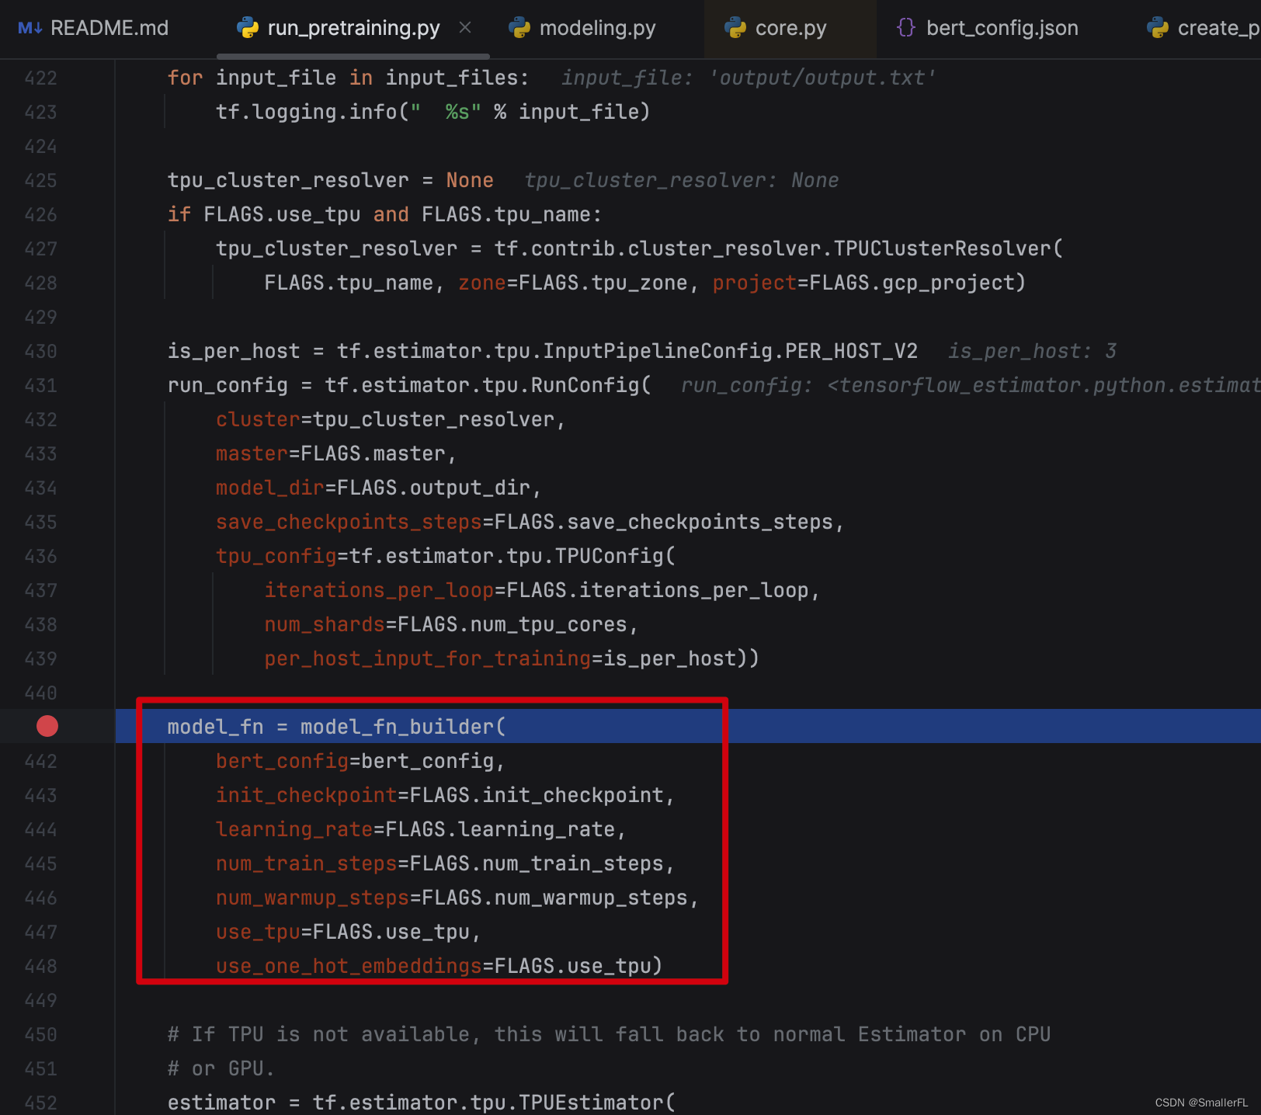Click tpu_cluster_resolver: None inline hint
Viewport: 1261px width, 1115px height.
click(x=682, y=181)
